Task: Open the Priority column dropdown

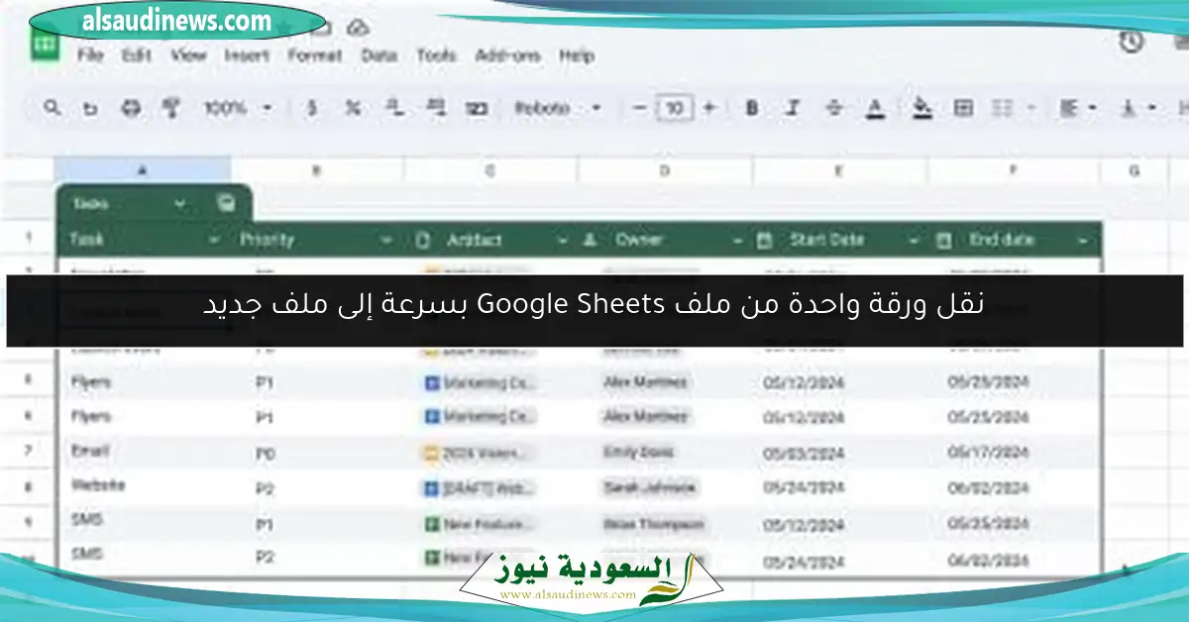Action: pos(386,240)
